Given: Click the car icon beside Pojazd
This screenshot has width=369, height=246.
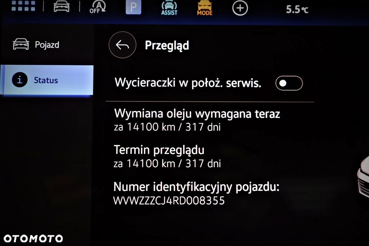Looking at the screenshot, I should pos(21,44).
